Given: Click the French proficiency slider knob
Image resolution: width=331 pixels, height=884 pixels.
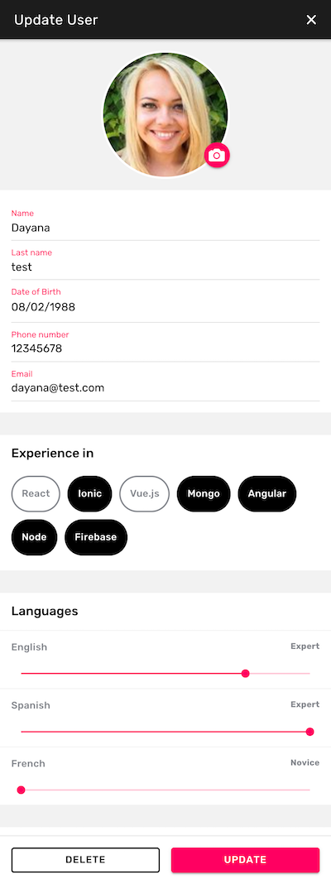Looking at the screenshot, I should tap(22, 790).
